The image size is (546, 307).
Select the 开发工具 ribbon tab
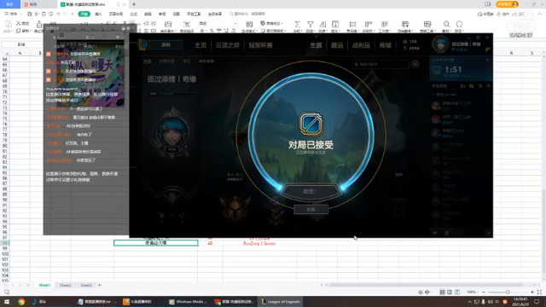pos(194,14)
